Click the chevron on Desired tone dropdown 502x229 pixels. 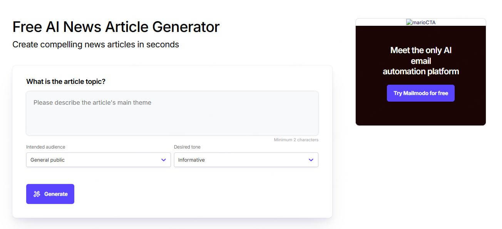coord(311,160)
